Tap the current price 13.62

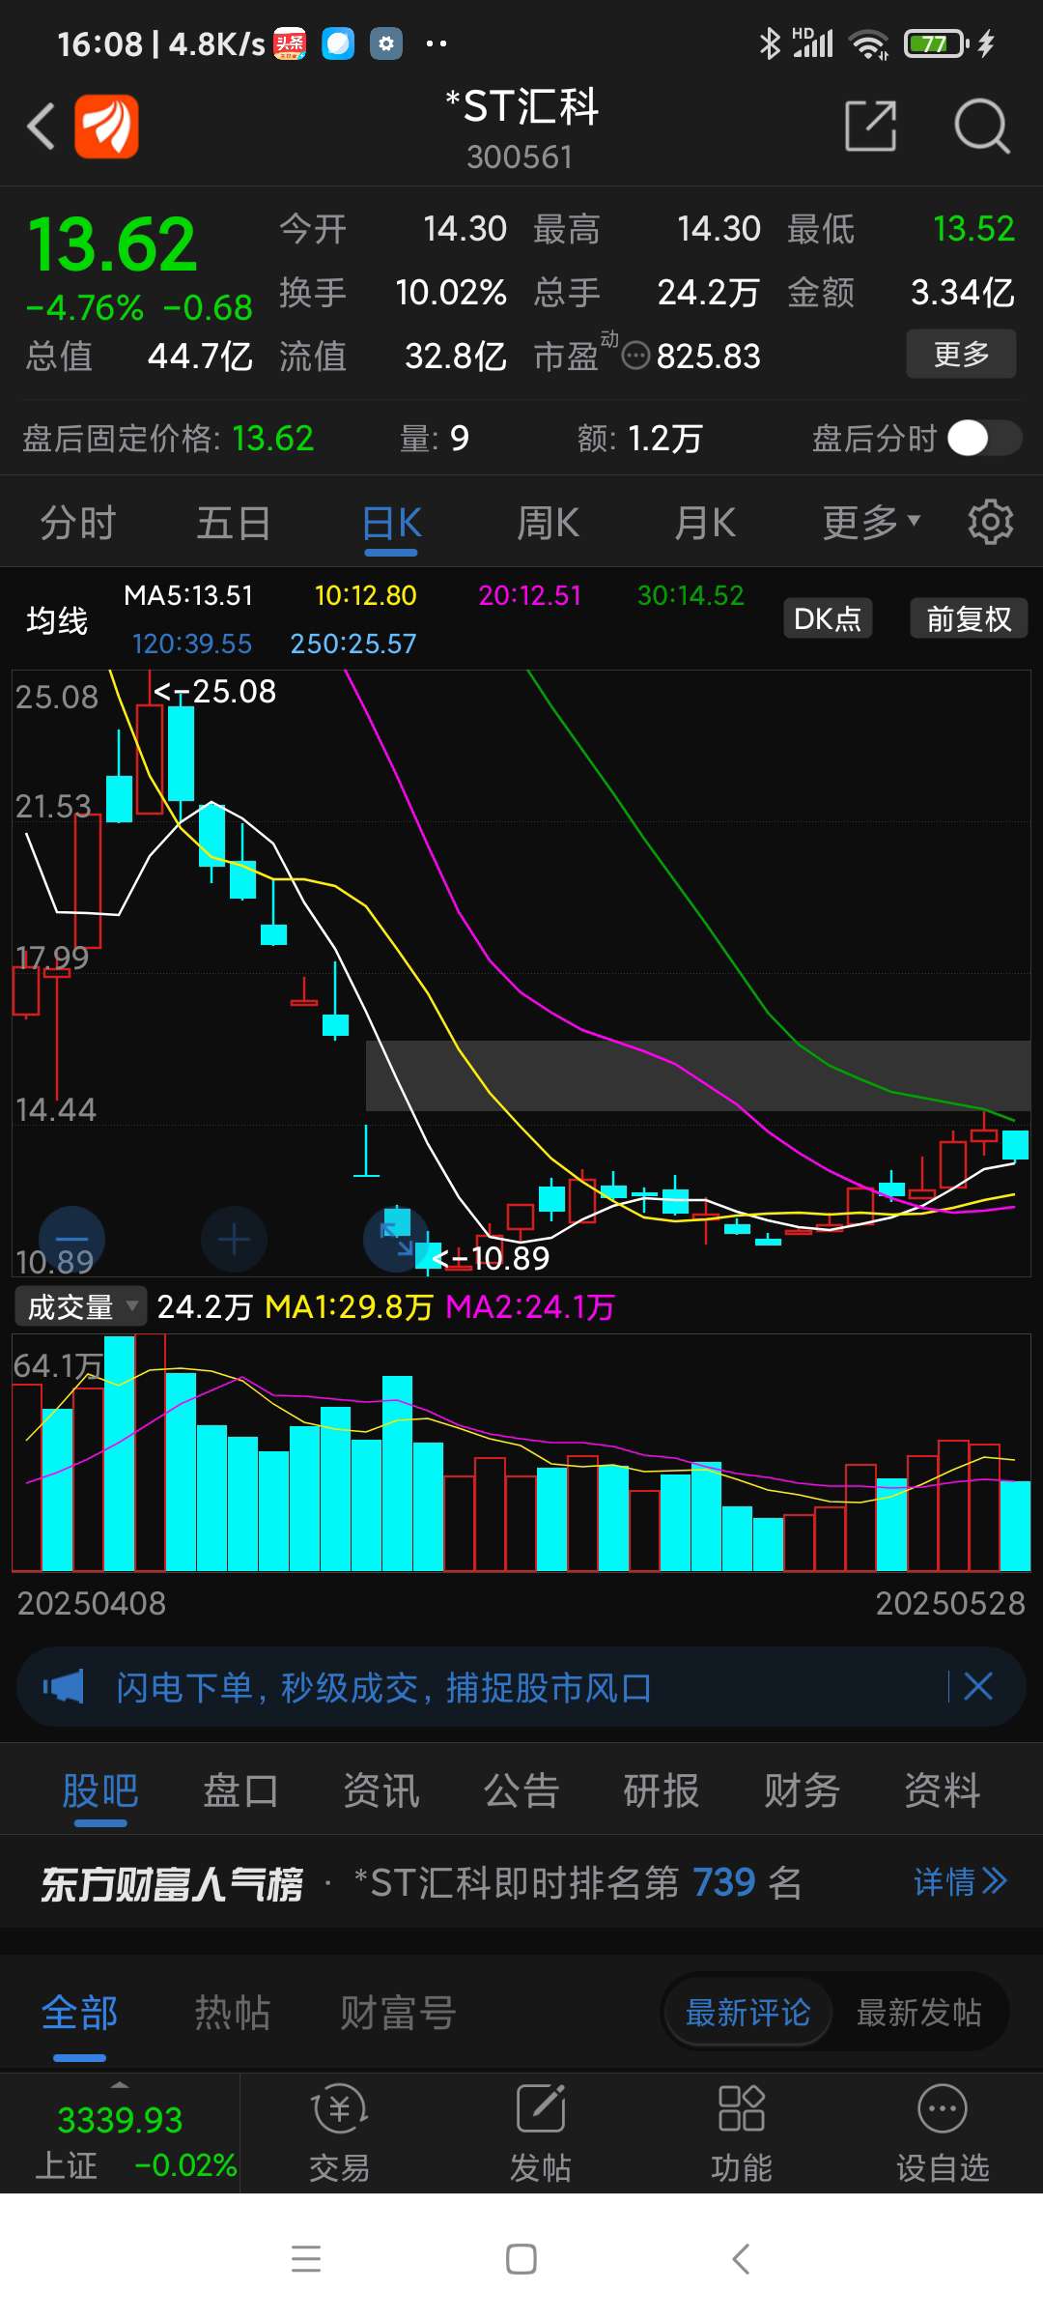click(x=112, y=243)
